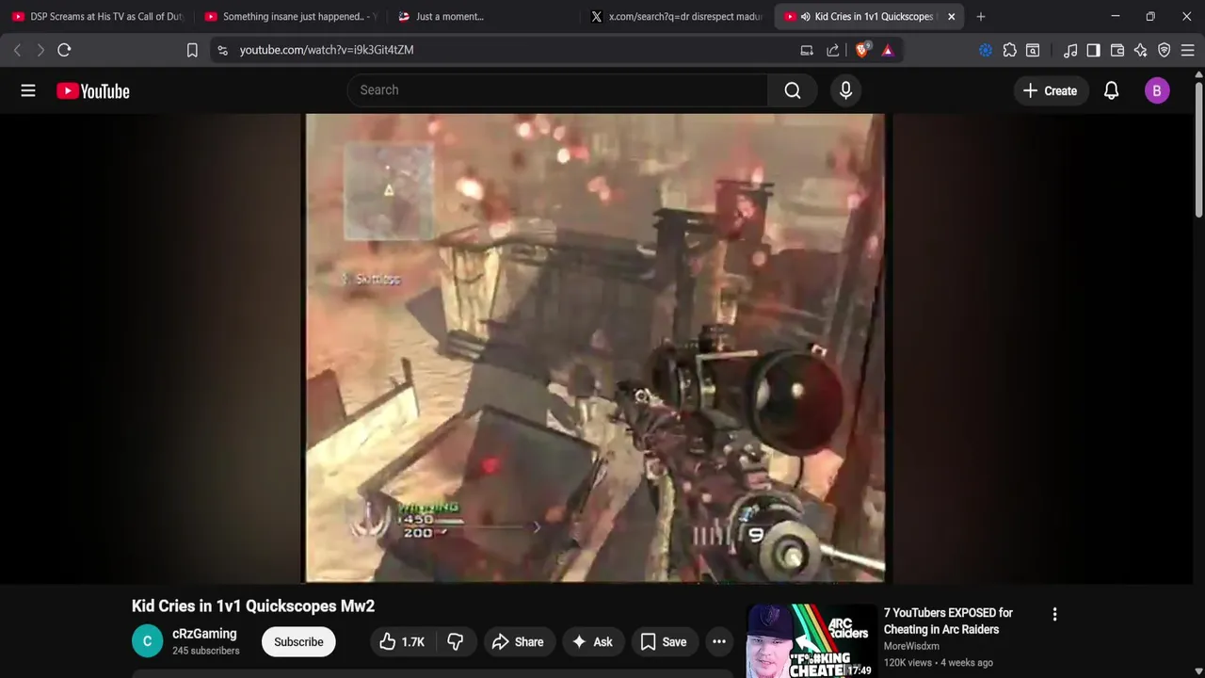This screenshot has height=678, width=1205.
Task: Open the Brave Shields lion icon
Action: click(x=861, y=50)
